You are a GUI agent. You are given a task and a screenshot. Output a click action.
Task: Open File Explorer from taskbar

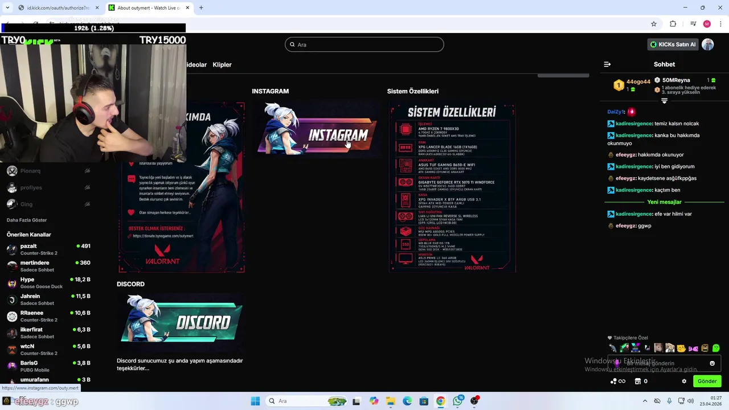pos(390,401)
